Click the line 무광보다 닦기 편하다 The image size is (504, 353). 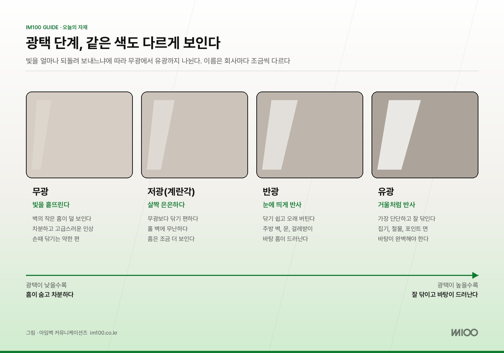point(173,219)
